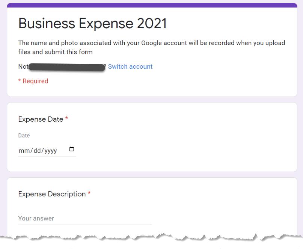
Task: Open the calendar picker icon in date field
Action: click(72, 149)
